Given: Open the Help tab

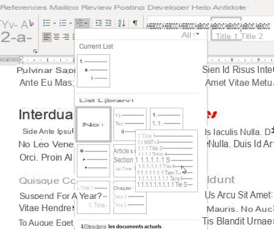Looking at the screenshot, I should [202, 7].
